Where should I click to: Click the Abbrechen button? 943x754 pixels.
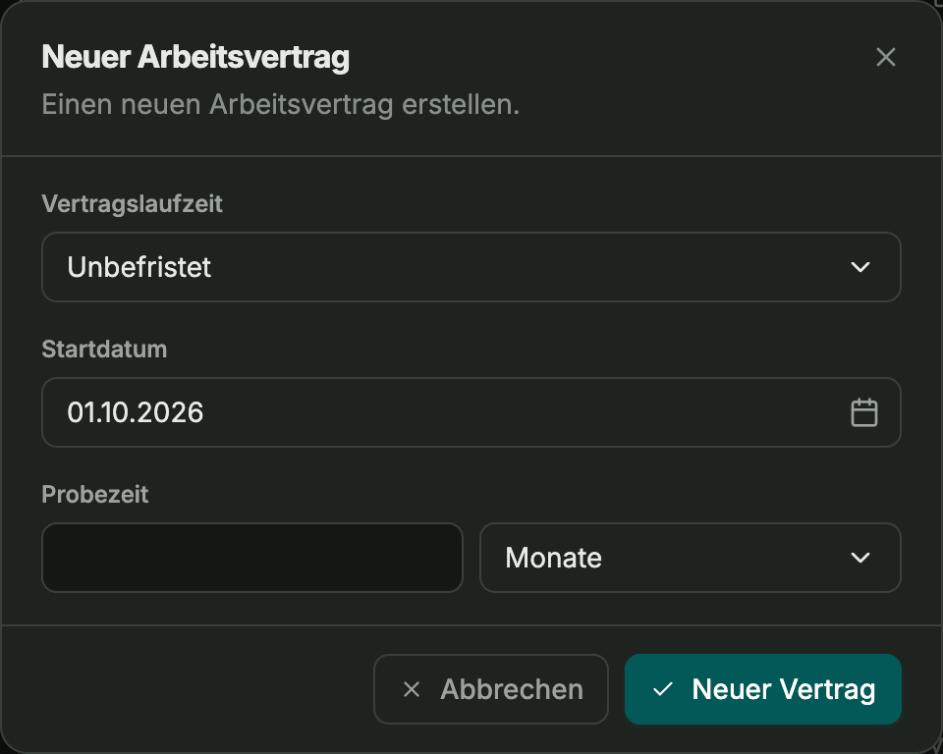point(491,689)
